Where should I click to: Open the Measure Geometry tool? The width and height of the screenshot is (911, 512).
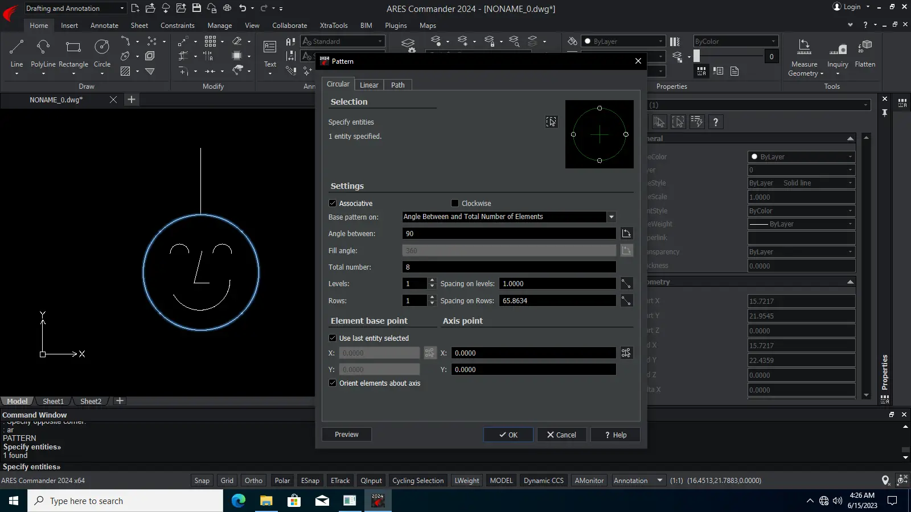[x=804, y=48]
